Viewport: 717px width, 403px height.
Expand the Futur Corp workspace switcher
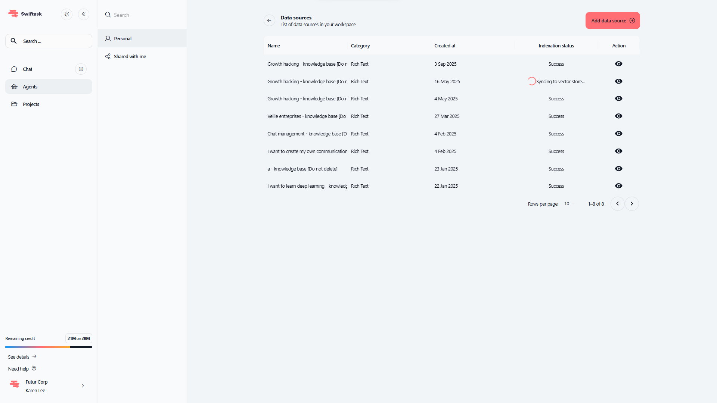point(83,386)
